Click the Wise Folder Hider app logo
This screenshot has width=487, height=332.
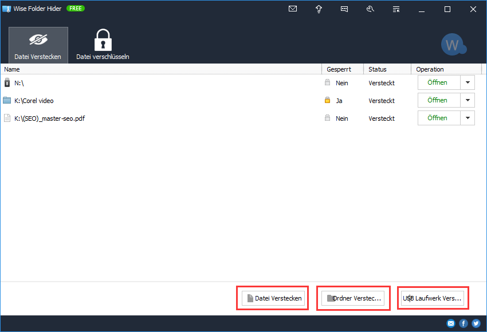pos(6,9)
